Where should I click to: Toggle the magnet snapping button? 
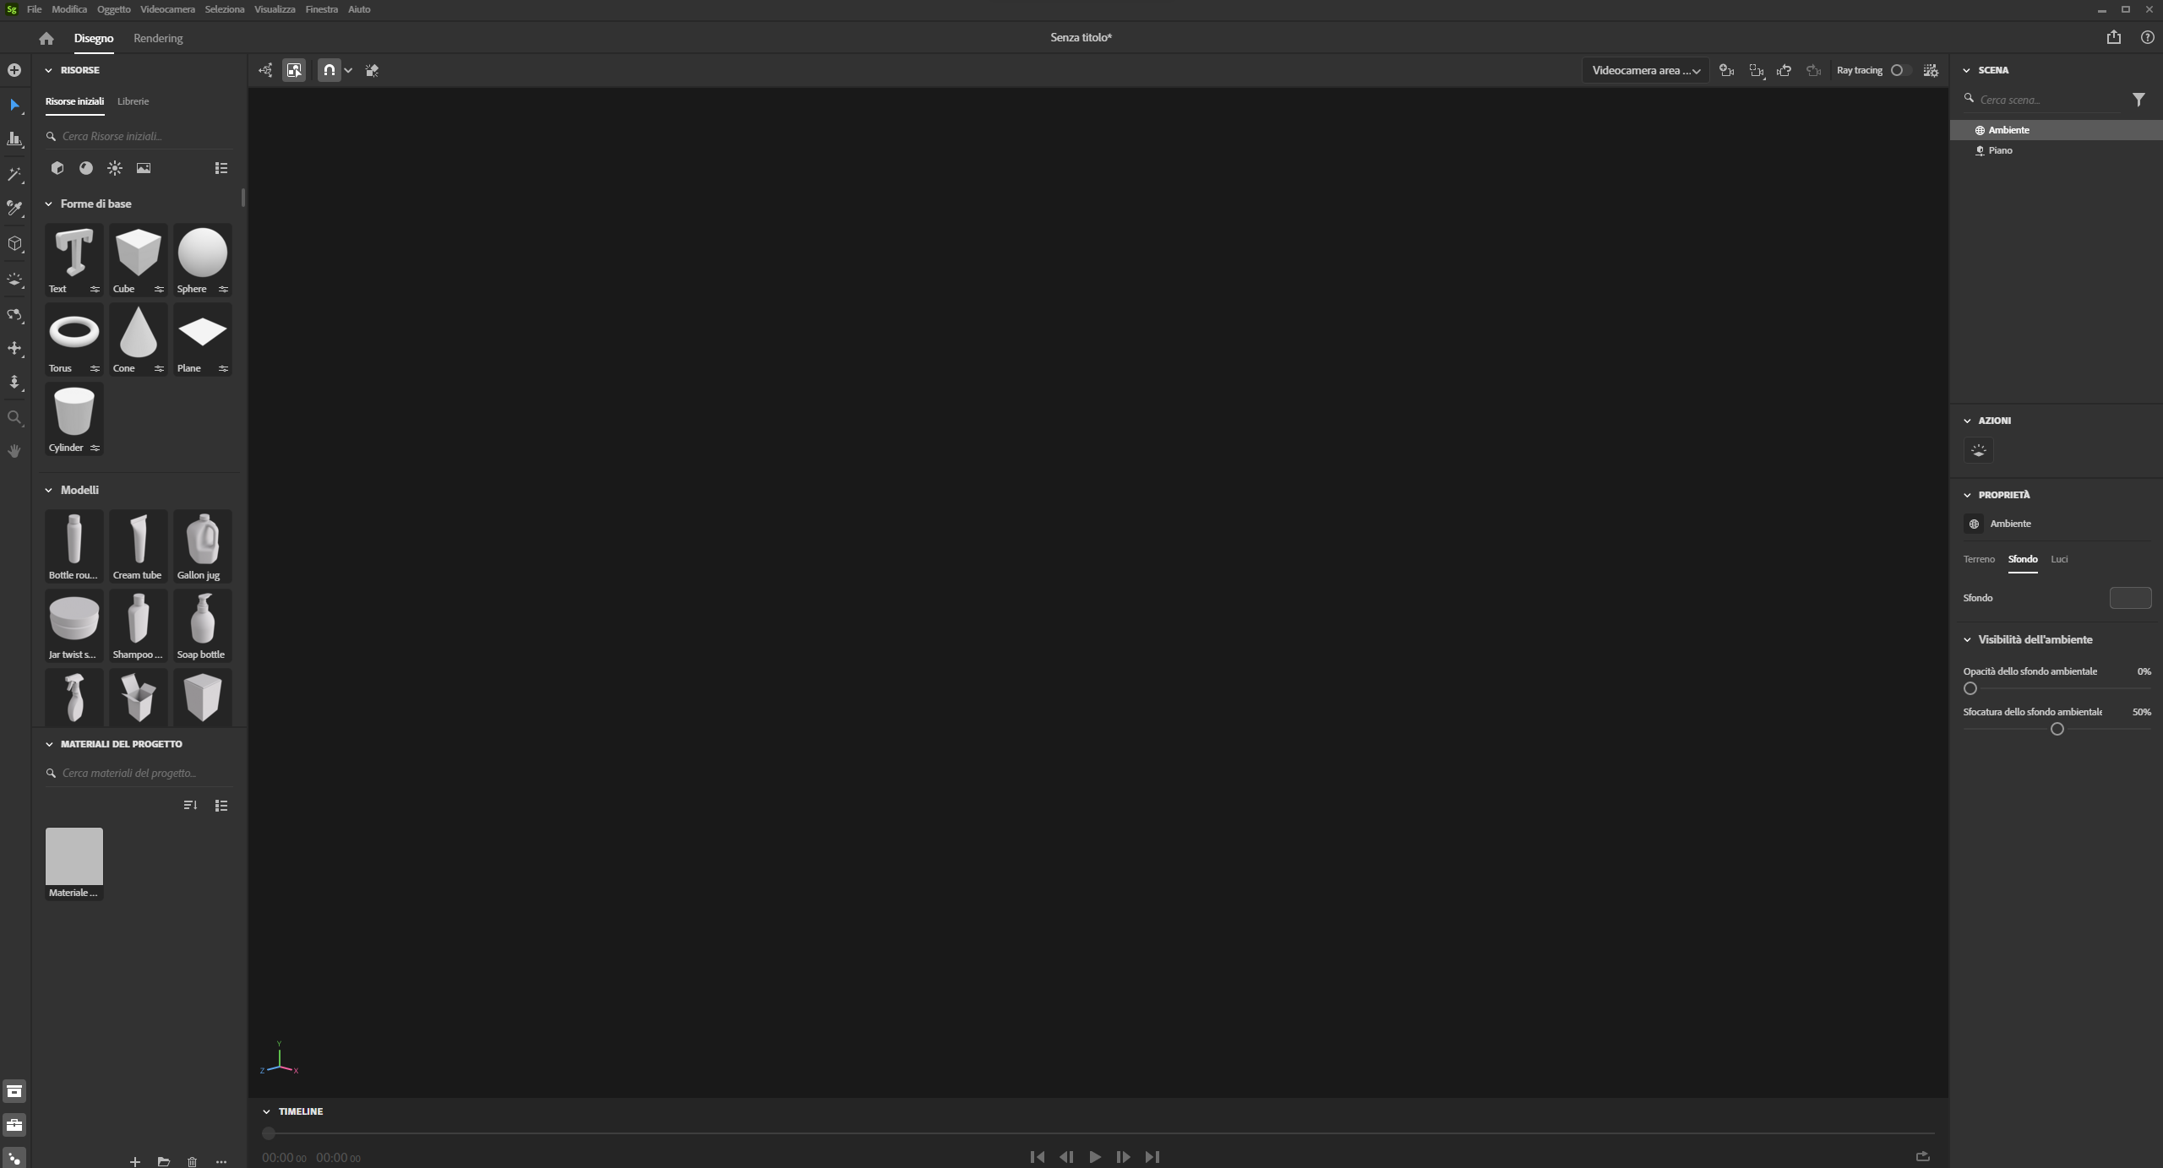pos(330,70)
